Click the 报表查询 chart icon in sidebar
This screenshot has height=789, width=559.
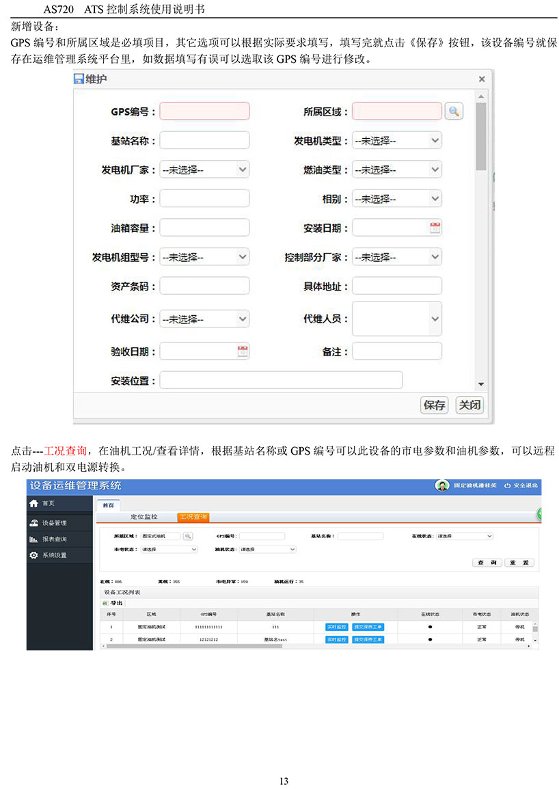33,539
